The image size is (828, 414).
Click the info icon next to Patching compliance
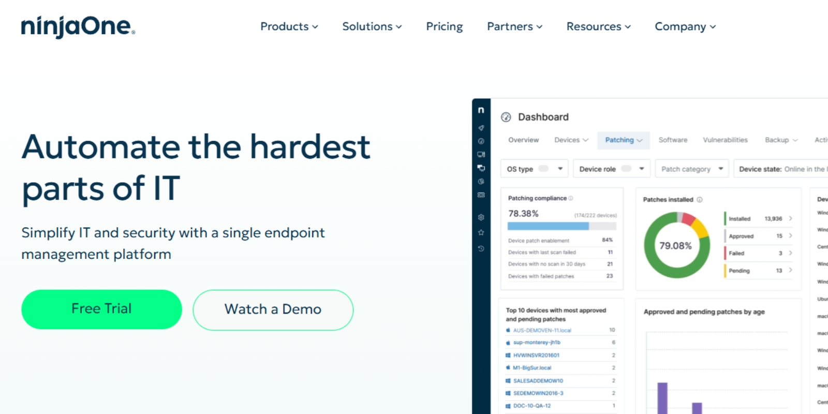[x=571, y=198]
